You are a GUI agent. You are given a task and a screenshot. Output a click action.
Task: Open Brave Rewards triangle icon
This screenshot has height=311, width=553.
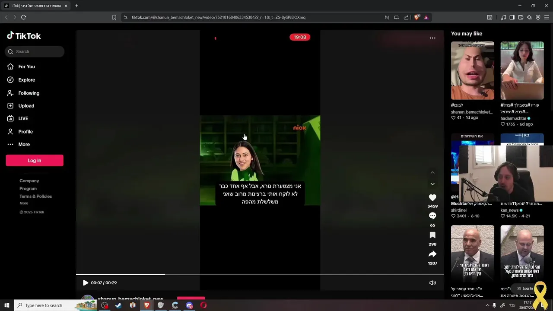click(426, 17)
